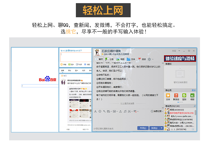Open the send button dropdown arrow
Viewport: 206px width, 144px height.
coord(162,128)
